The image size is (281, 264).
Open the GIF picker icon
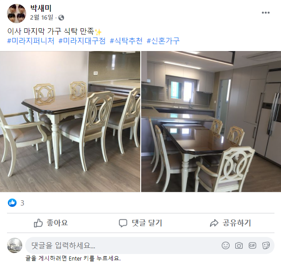252,245
